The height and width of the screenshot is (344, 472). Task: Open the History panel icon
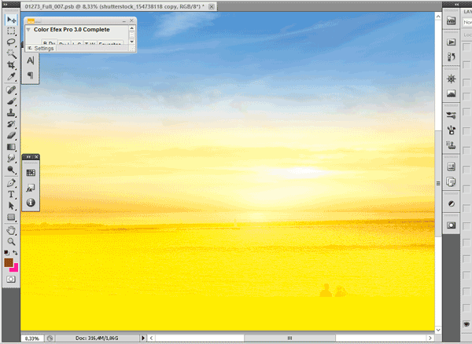(451, 57)
